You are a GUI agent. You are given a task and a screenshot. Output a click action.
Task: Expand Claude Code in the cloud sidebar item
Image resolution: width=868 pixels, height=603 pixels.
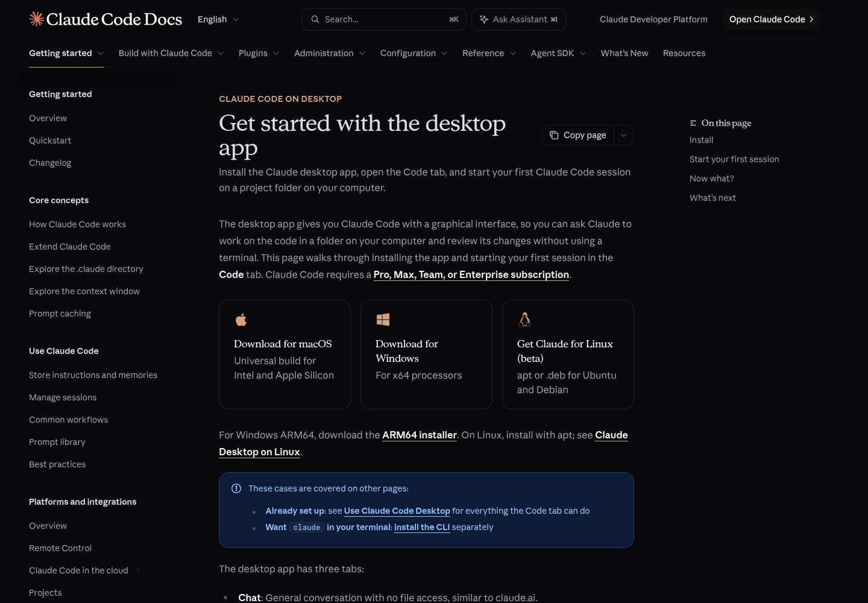(x=138, y=570)
